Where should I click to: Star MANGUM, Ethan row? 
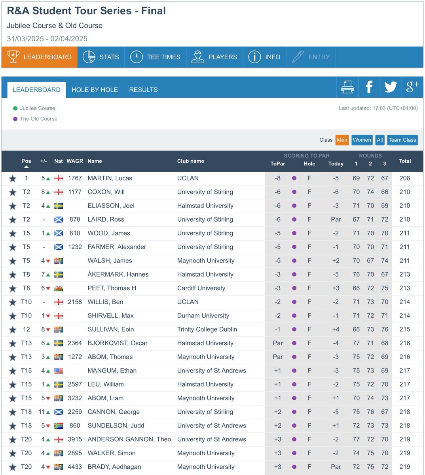(x=13, y=371)
